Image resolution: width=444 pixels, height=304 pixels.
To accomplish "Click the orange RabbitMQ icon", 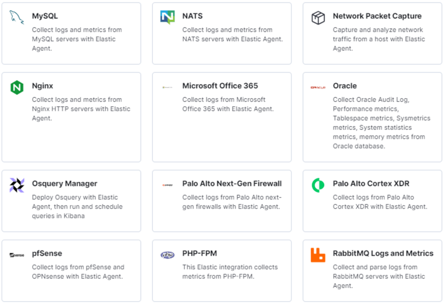I will [x=318, y=255].
